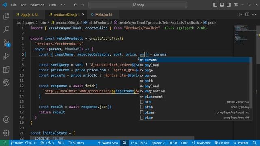Viewport: 260px width, 146px height.
Task: Open the Edit menu
Action: (x=24, y=5)
